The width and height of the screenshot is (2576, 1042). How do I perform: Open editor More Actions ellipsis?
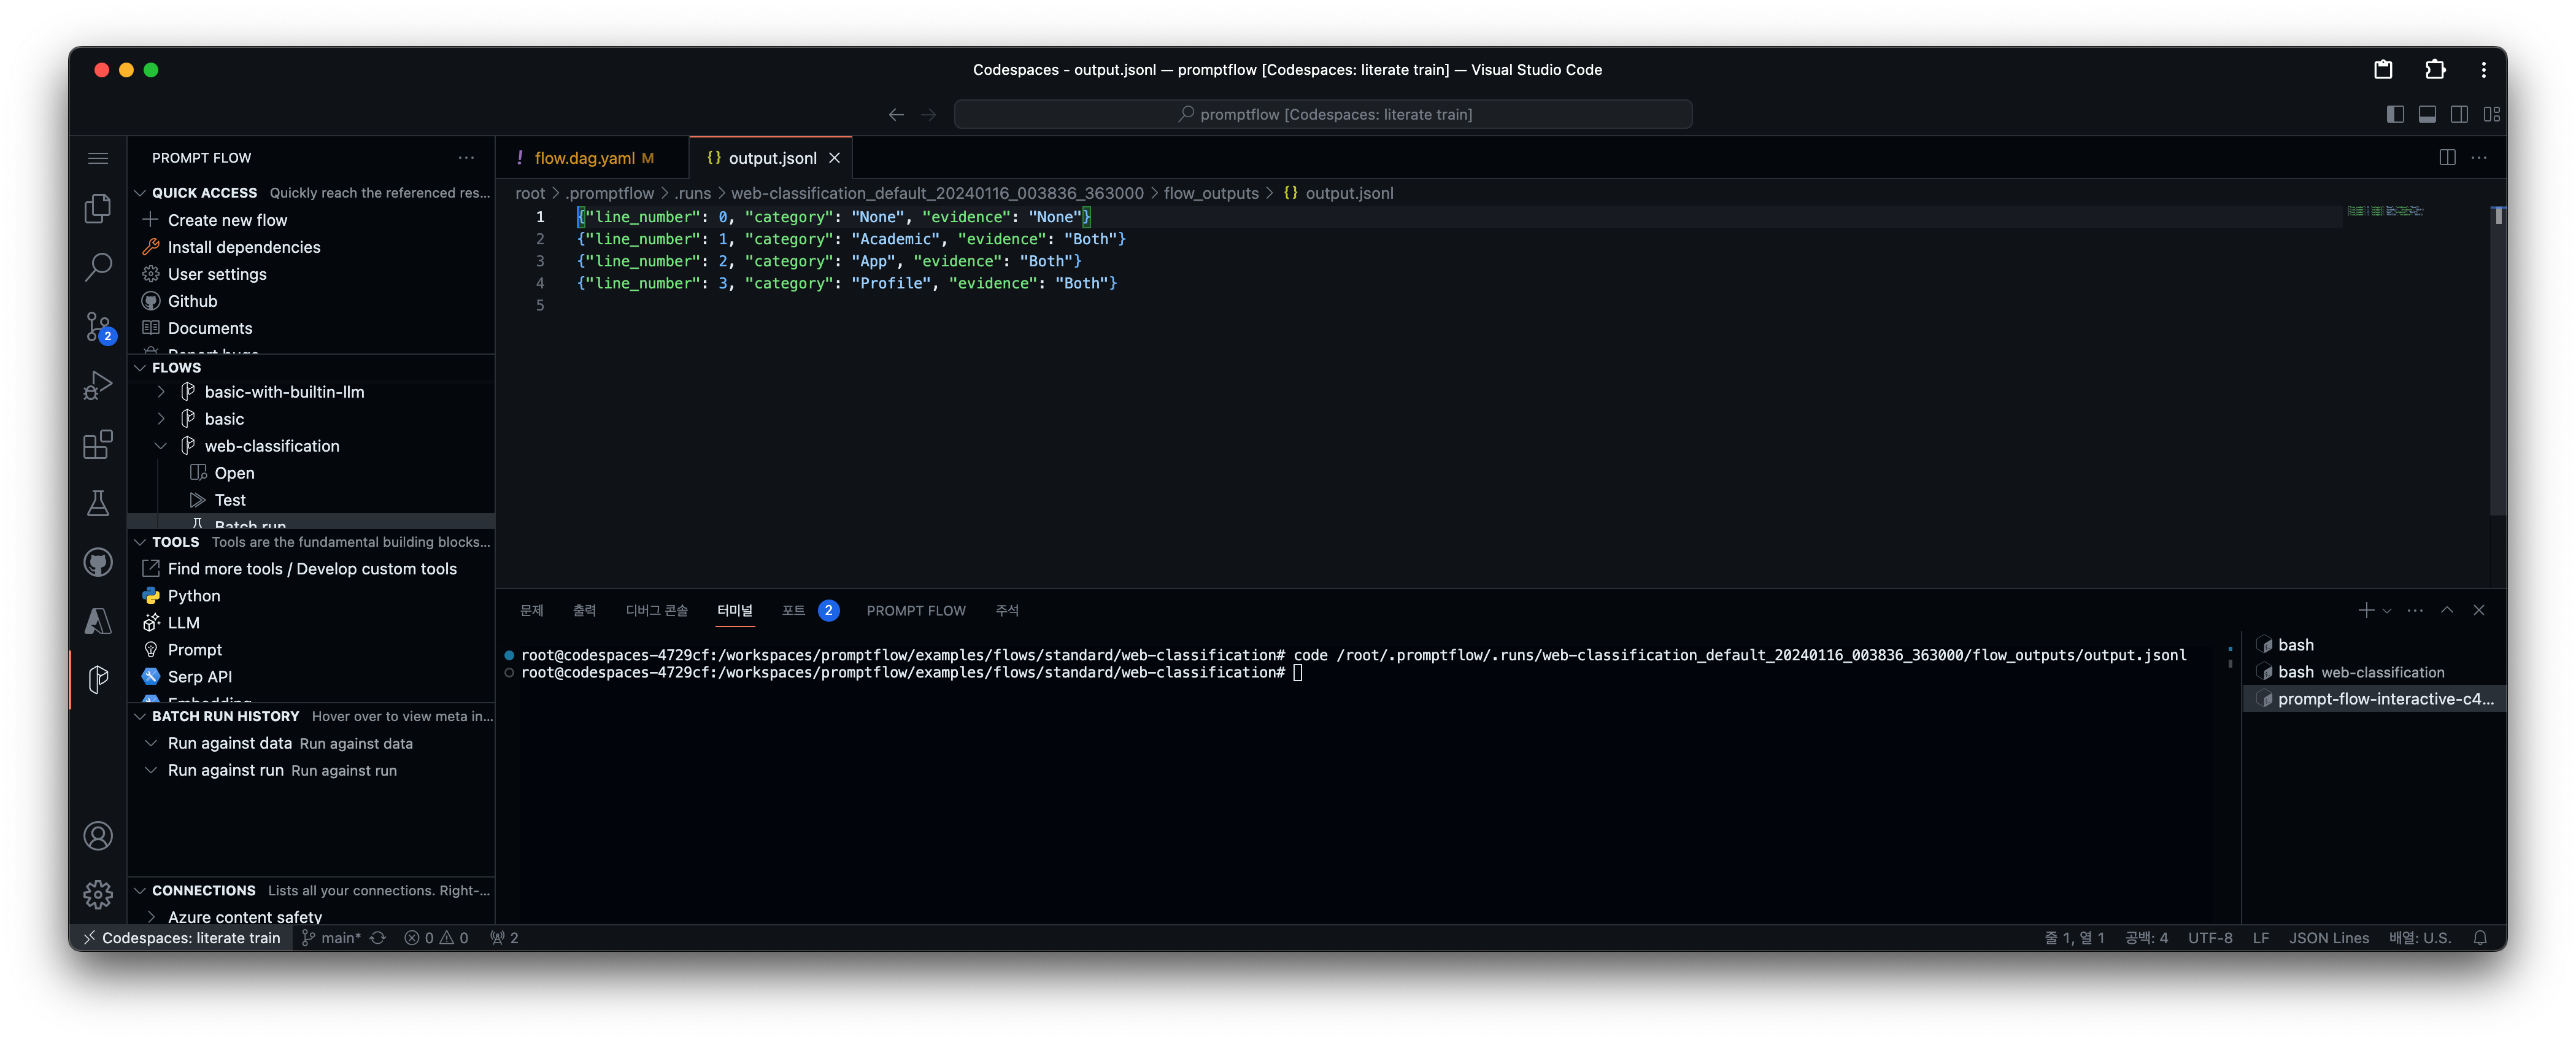2479,157
